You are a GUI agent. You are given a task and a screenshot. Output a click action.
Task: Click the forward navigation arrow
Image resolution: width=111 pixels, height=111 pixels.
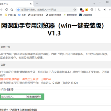point(1,10)
